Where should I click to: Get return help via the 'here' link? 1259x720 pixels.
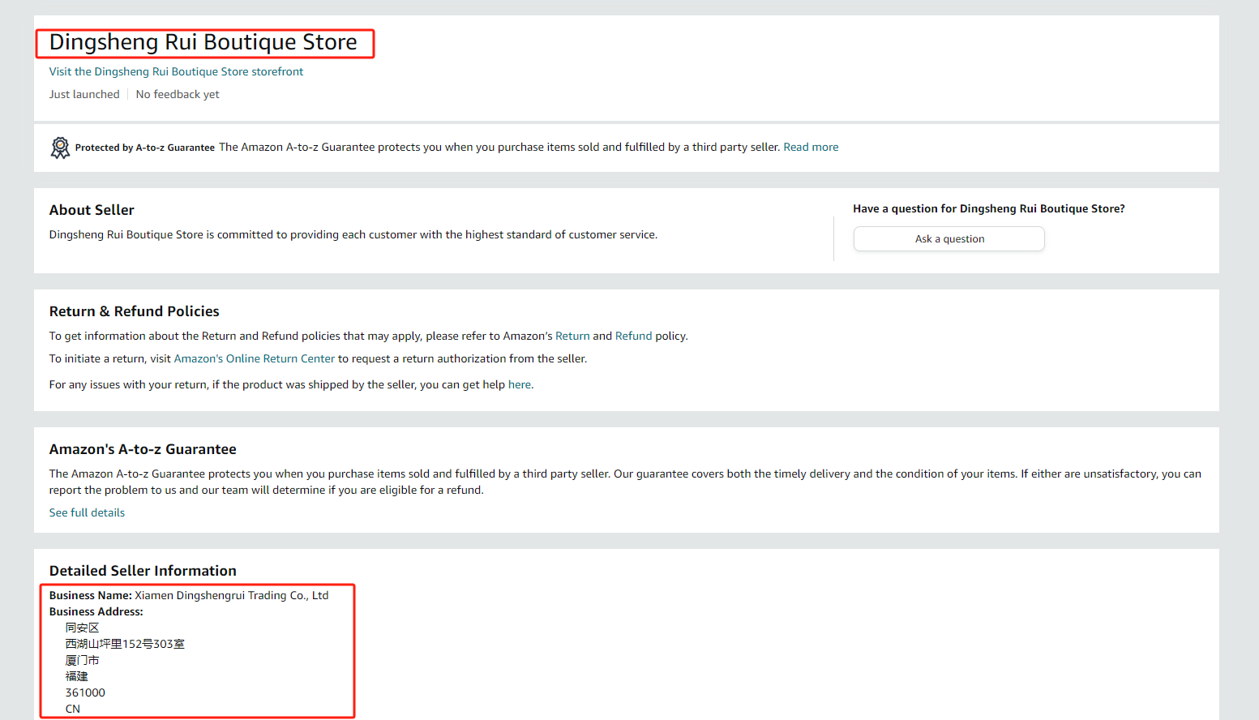pos(520,384)
